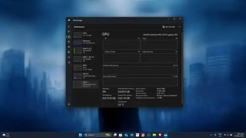Image resolution: width=246 pixels, height=138 pixels.
Task: Click the 0% Utilization value
Action: 104,92
